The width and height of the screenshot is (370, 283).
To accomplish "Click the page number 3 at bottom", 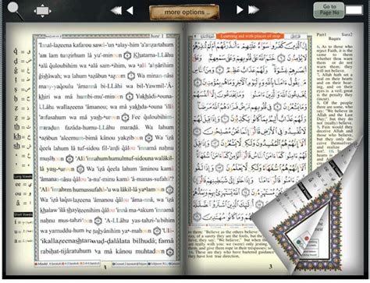I will click(x=271, y=267).
